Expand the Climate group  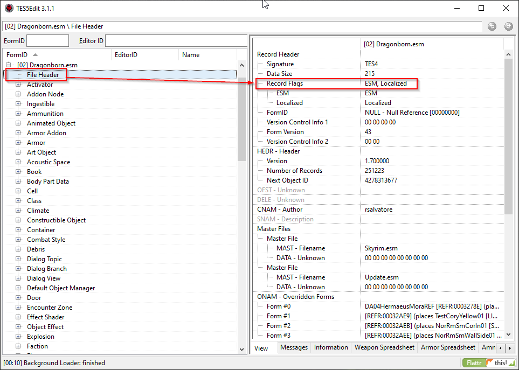[18, 210]
